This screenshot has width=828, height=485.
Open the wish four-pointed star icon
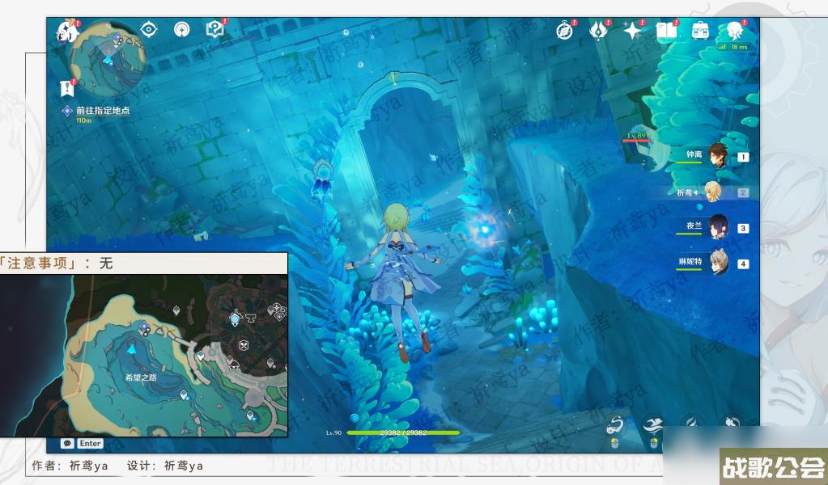(x=632, y=31)
